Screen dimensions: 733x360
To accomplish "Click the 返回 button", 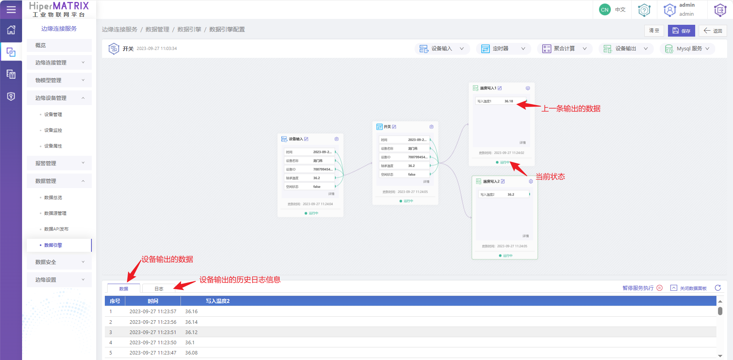I will tap(713, 31).
